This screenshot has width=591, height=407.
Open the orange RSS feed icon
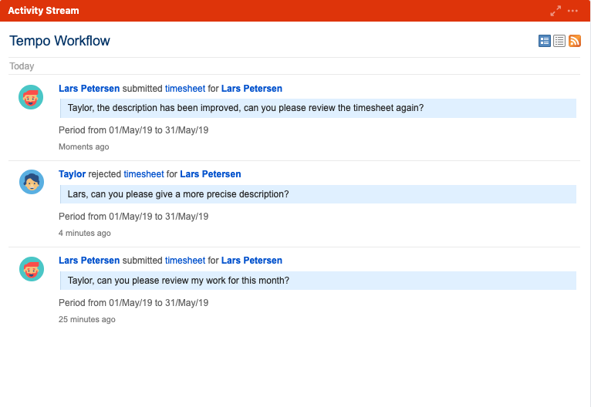575,41
